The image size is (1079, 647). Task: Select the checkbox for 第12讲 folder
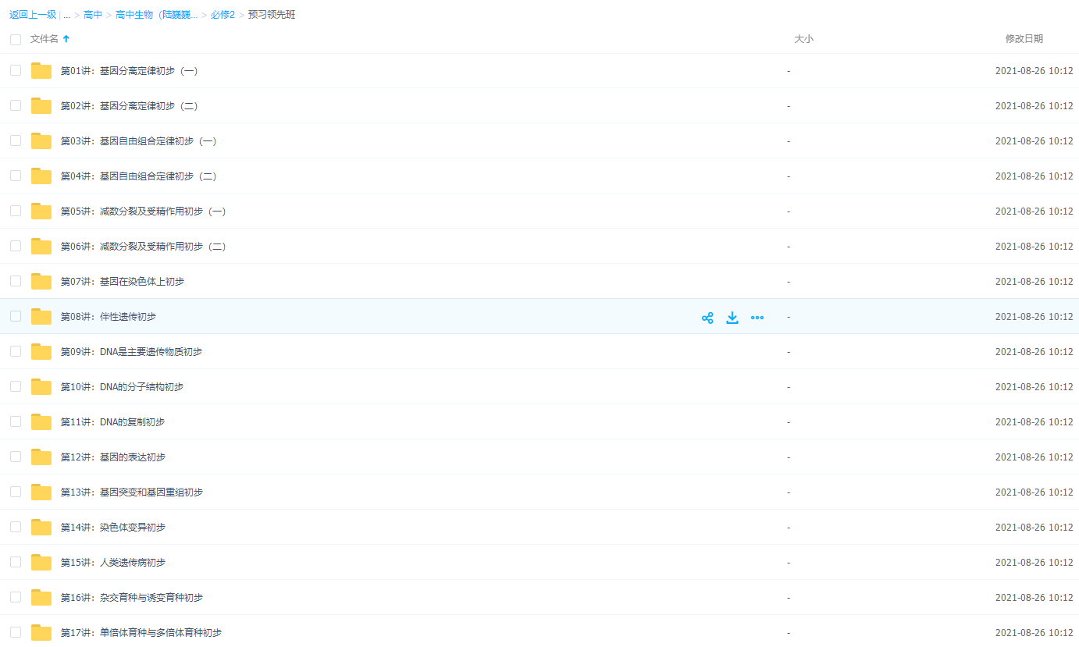pyautogui.click(x=16, y=457)
